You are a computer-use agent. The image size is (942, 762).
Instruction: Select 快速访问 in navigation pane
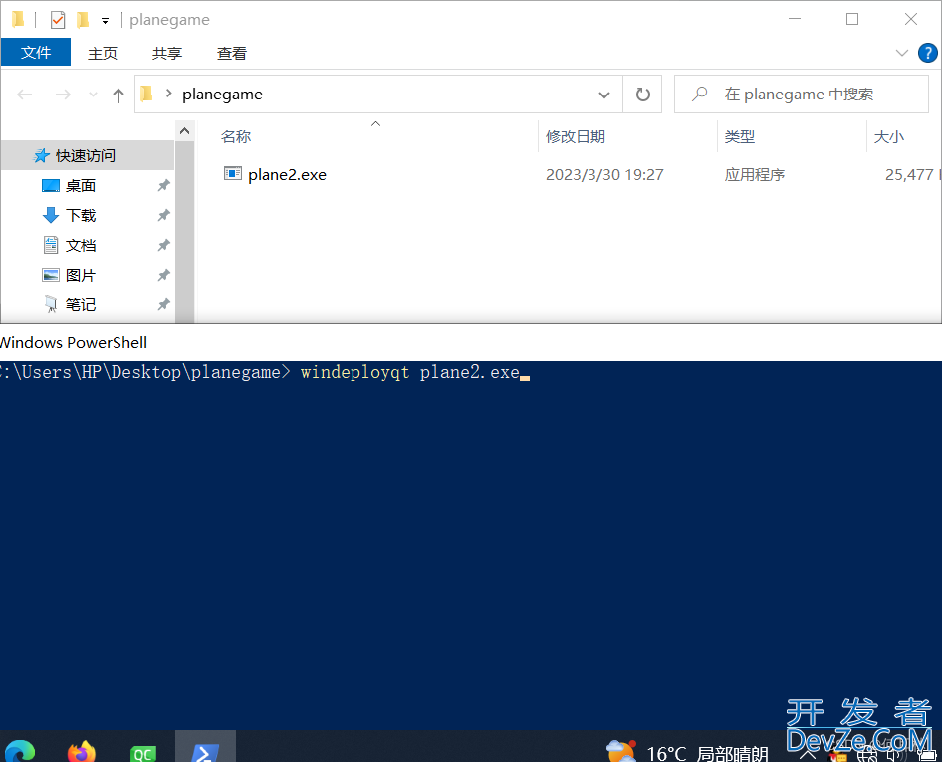coord(88,155)
